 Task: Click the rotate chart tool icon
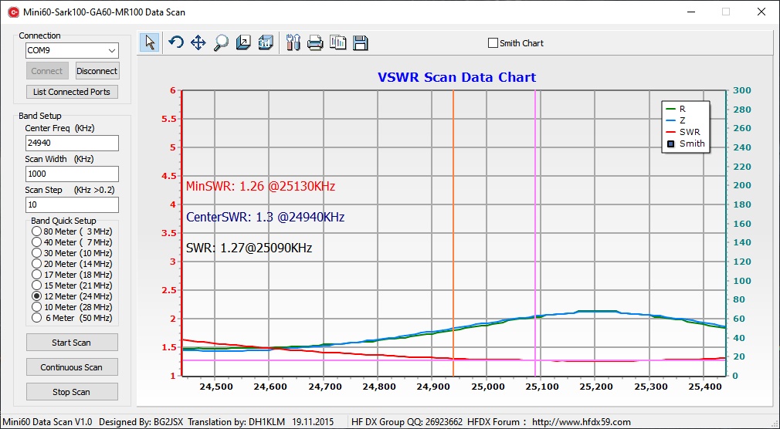(x=175, y=42)
